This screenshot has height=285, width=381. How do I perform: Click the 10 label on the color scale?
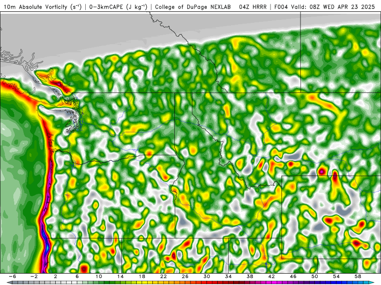99,276
